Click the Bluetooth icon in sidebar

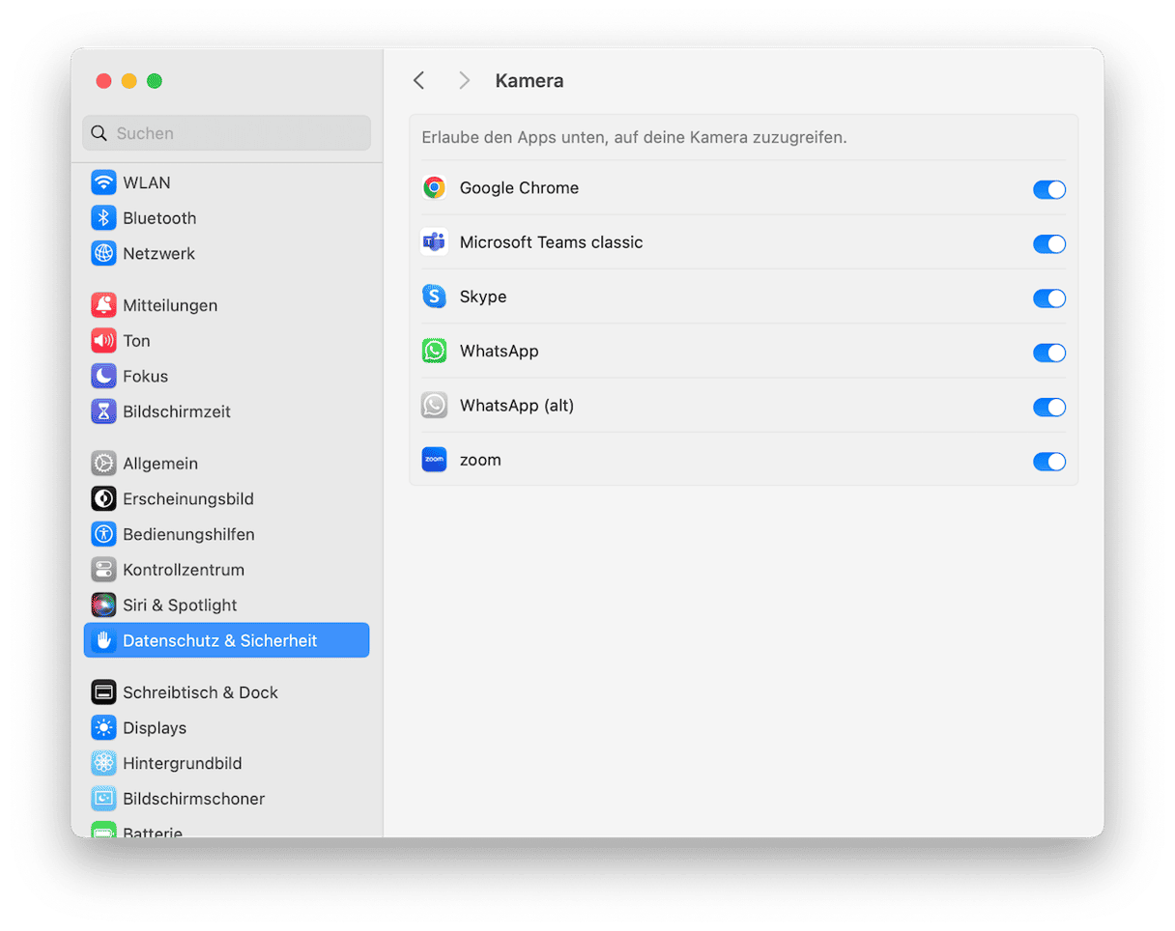pos(103,218)
